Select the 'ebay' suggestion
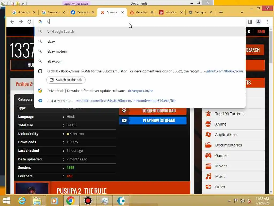 140,42
